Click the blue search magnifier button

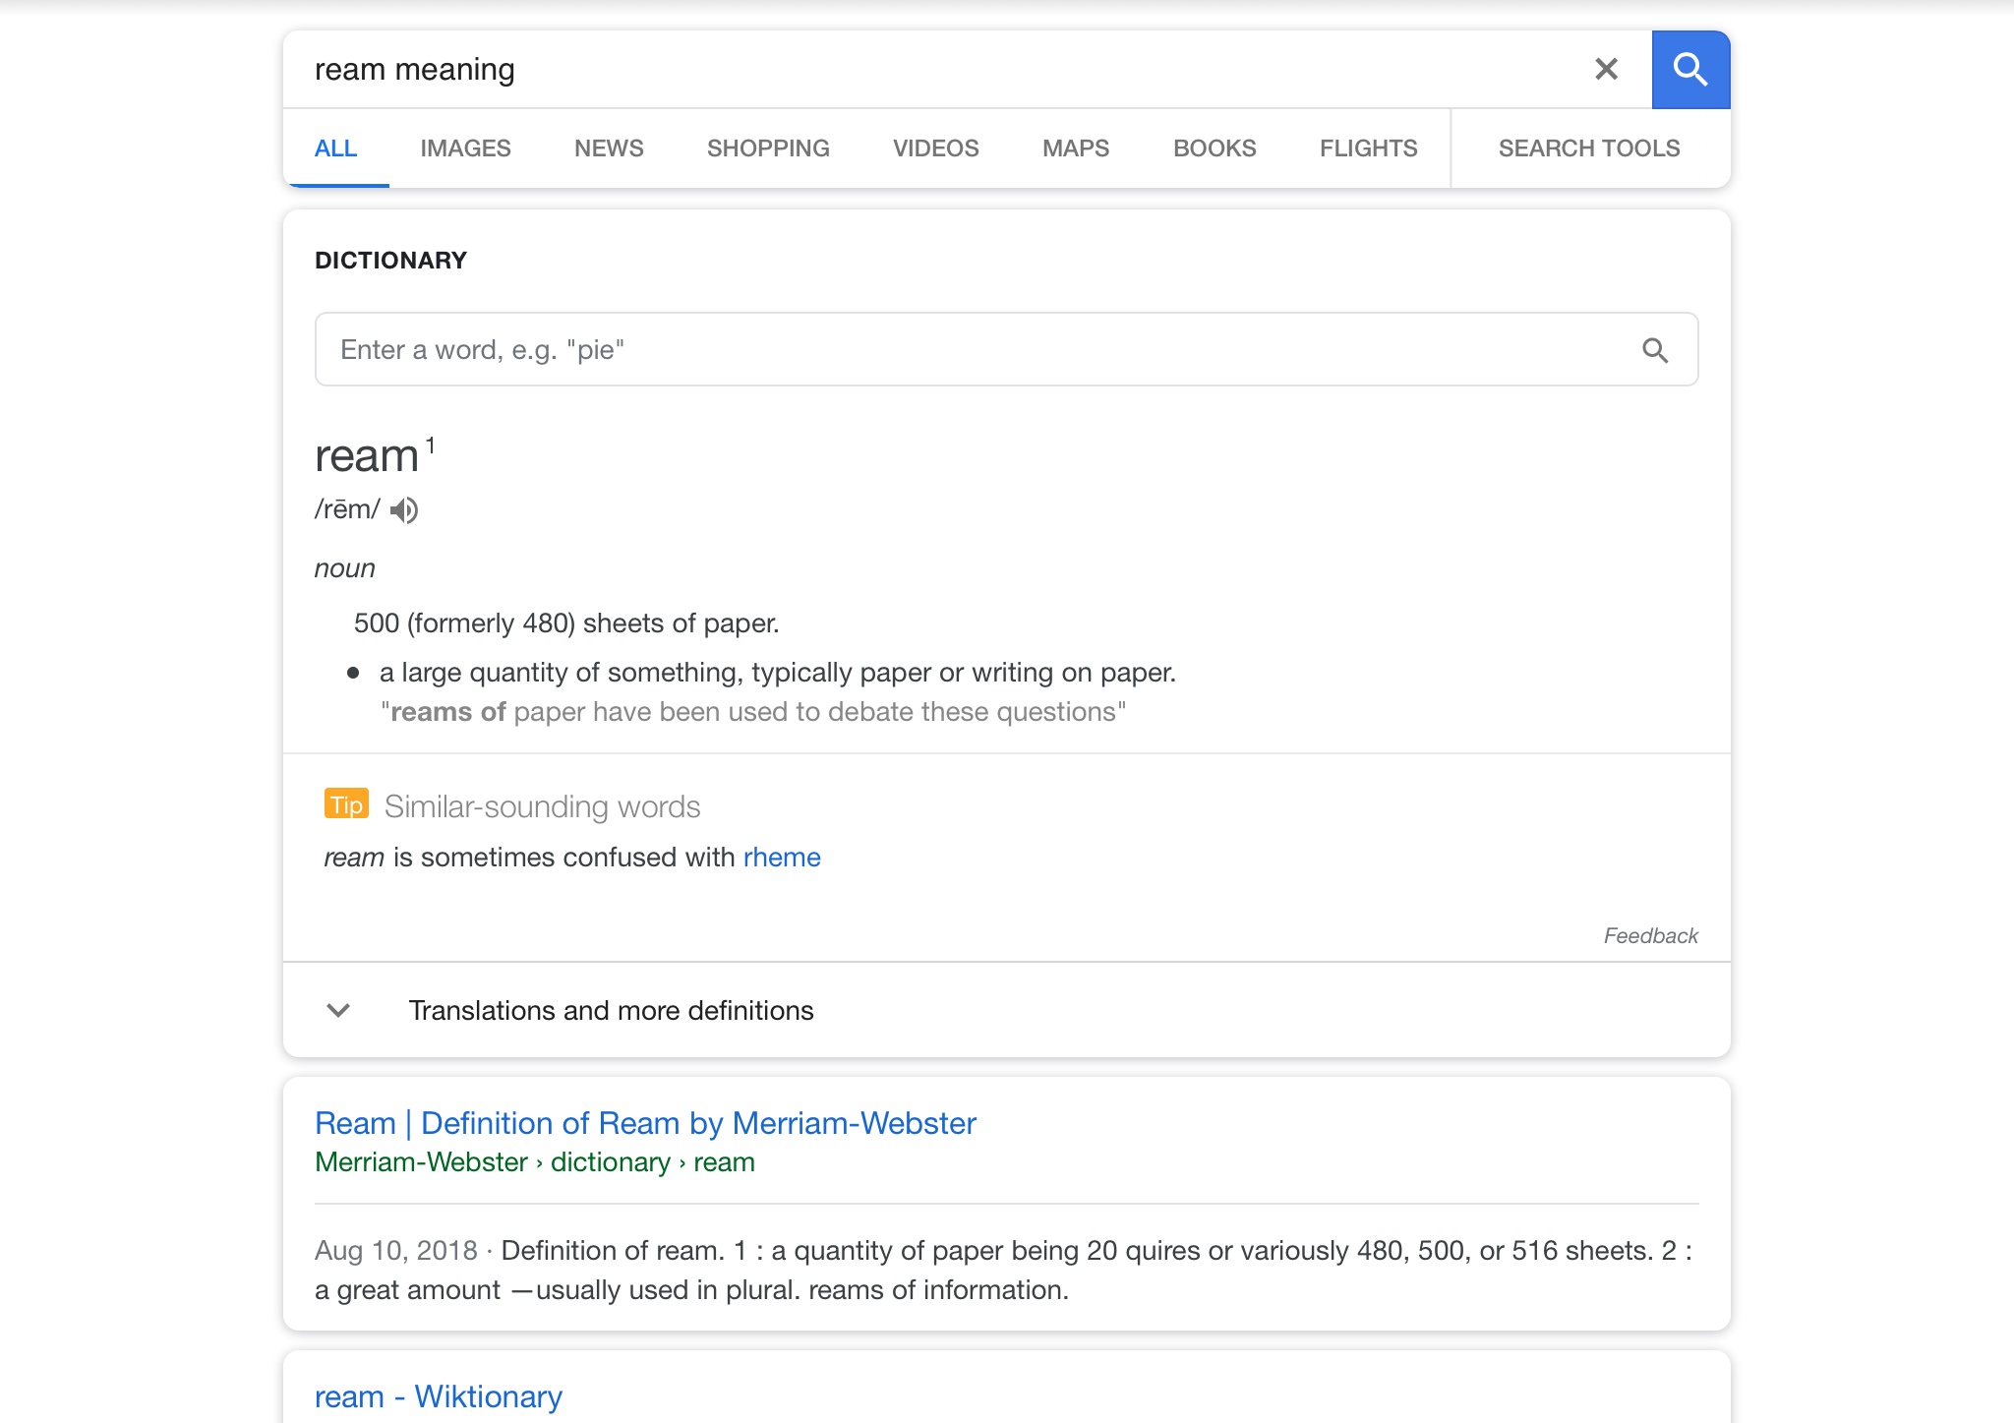1689,69
